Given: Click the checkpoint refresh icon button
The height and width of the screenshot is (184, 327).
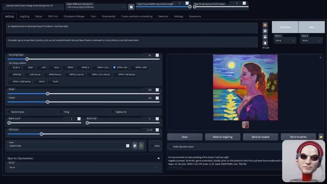Looking at the screenshot, I should tap(131, 7).
